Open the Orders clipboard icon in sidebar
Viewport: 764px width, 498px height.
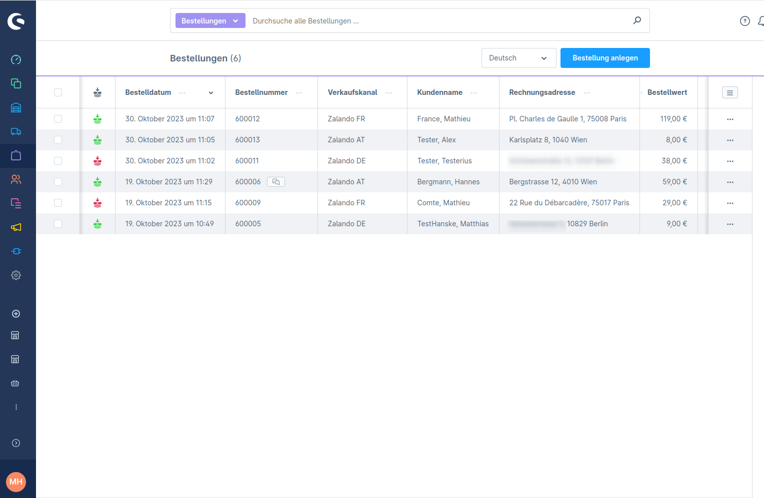[x=16, y=155]
